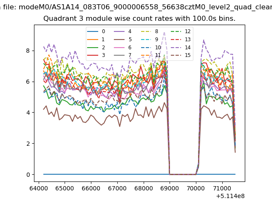Click the x-axis tick label 69000
Image resolution: width=272 pixels, height=204 pixels.
click(170, 187)
